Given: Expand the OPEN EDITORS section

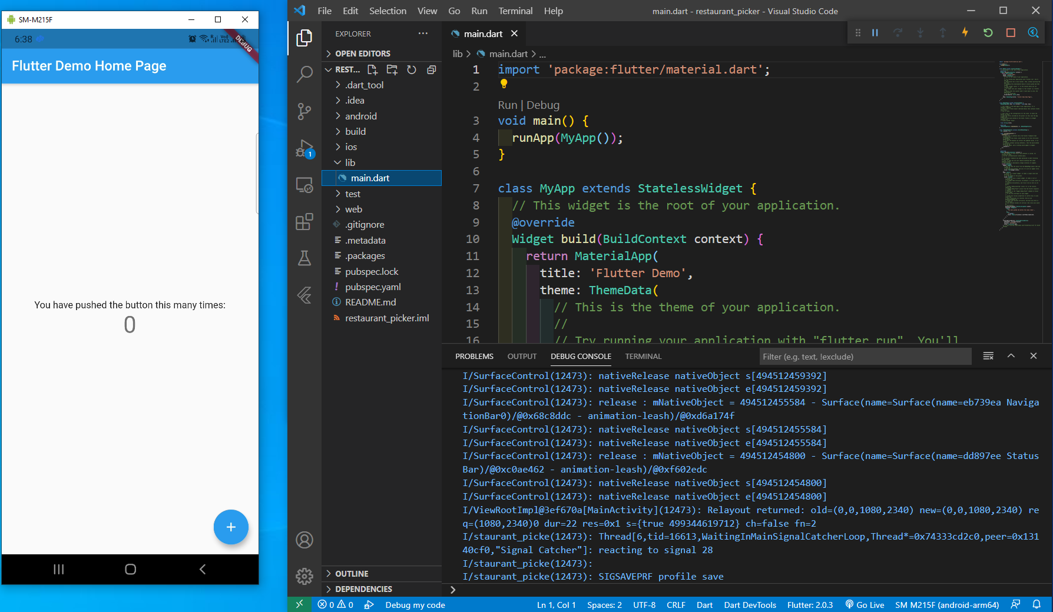Looking at the screenshot, I should [x=382, y=54].
